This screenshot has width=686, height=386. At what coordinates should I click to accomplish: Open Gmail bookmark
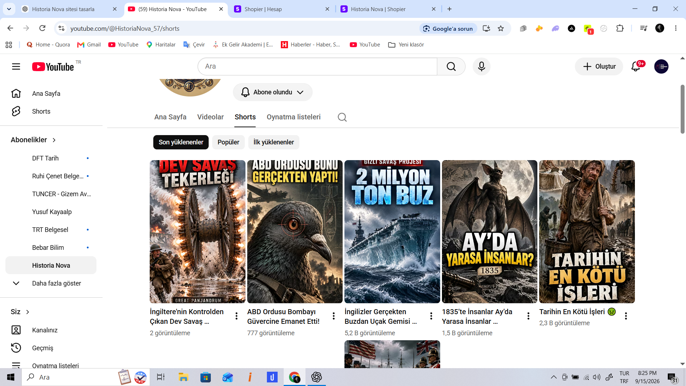[89, 45]
